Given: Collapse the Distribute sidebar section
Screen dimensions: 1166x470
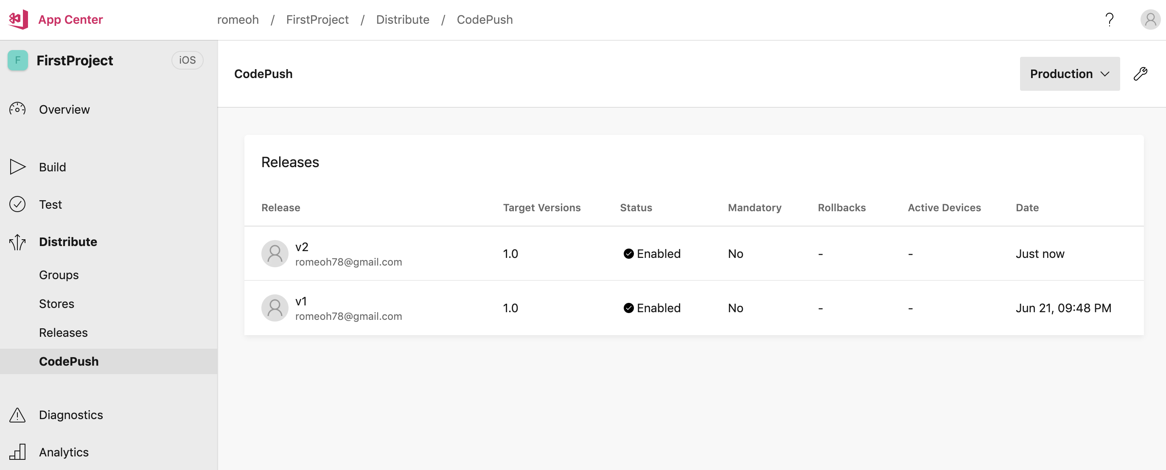Looking at the screenshot, I should click(68, 242).
